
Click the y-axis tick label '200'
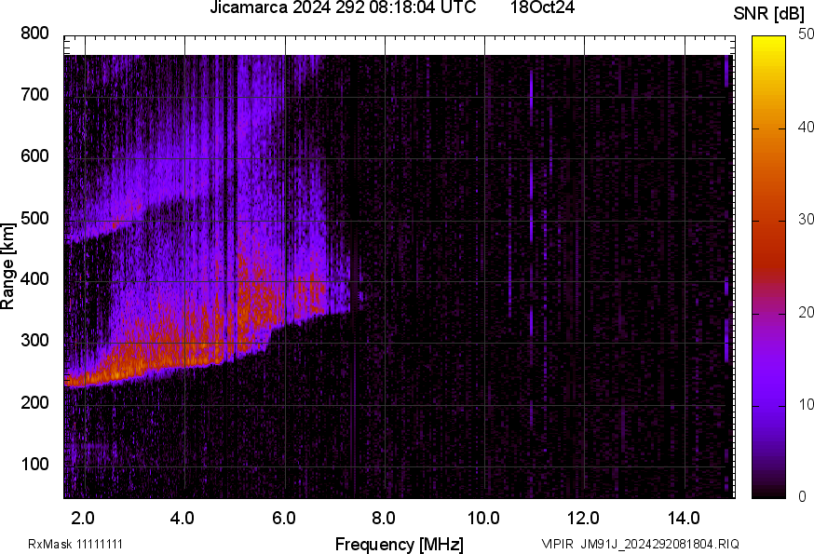coord(34,402)
